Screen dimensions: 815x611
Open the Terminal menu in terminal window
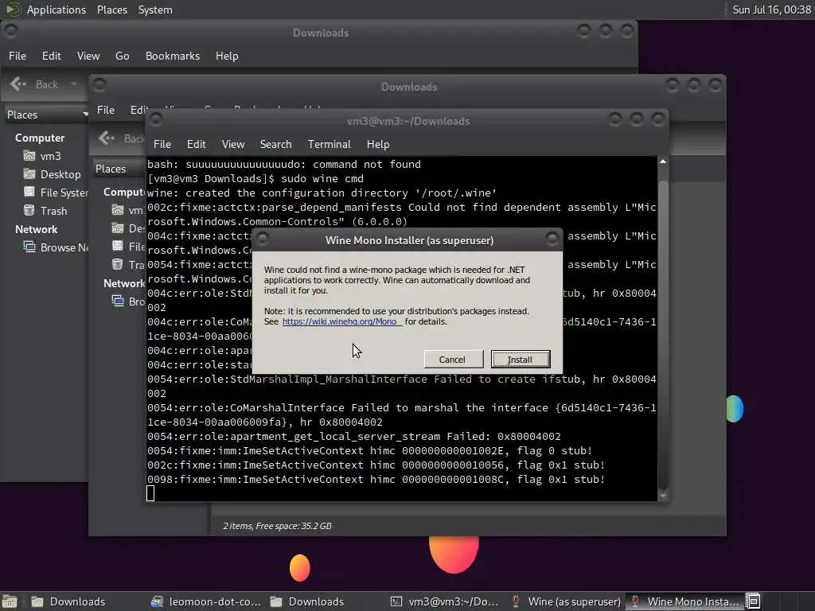(x=329, y=144)
